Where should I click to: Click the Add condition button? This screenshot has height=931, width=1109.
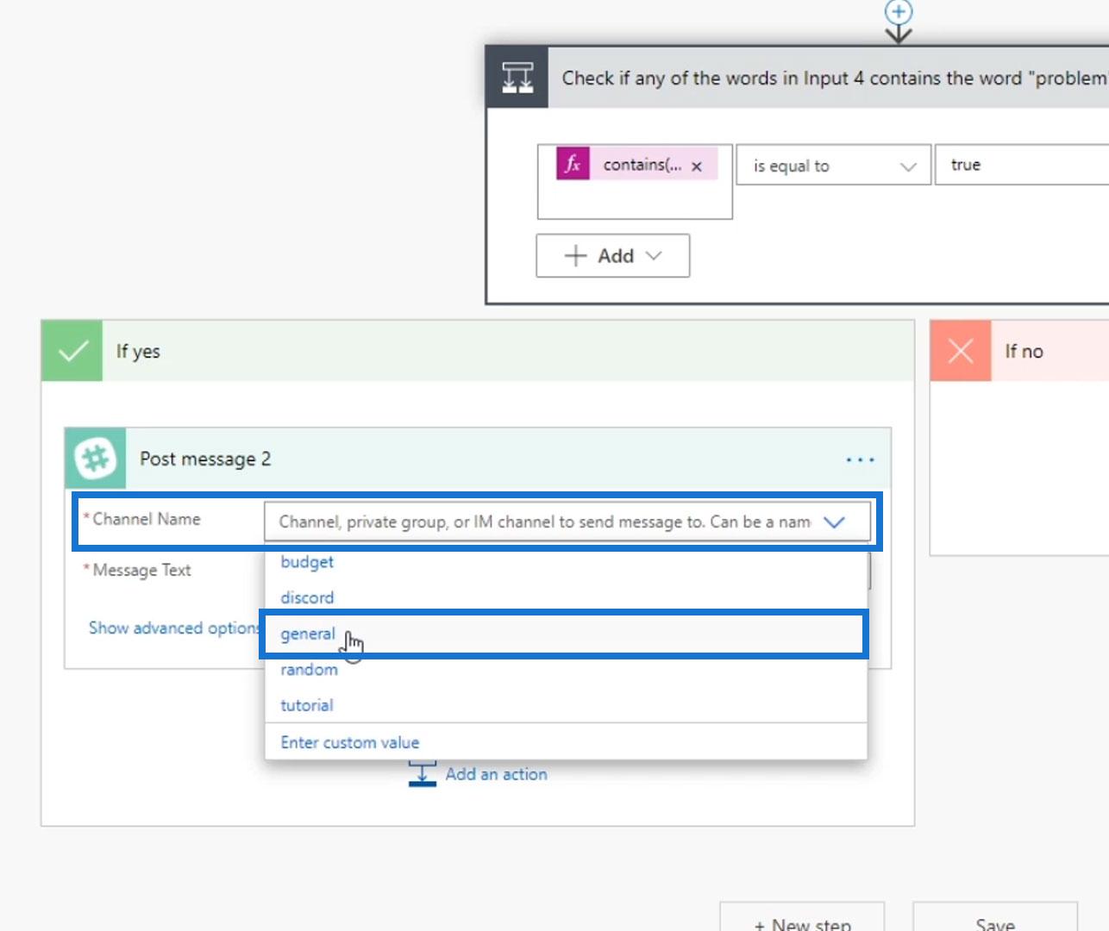coord(612,256)
